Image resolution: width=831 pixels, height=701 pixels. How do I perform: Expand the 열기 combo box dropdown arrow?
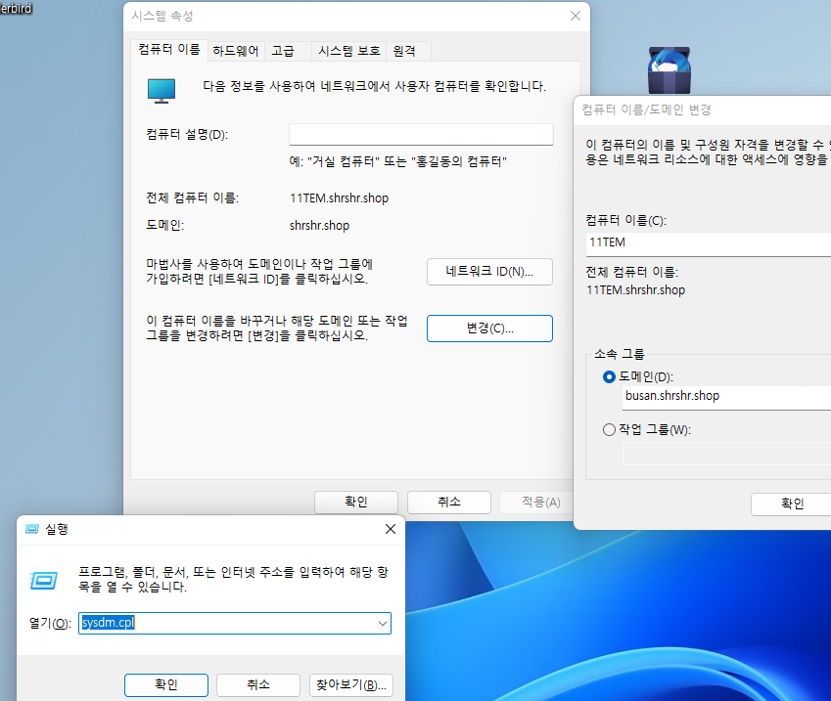tap(382, 624)
